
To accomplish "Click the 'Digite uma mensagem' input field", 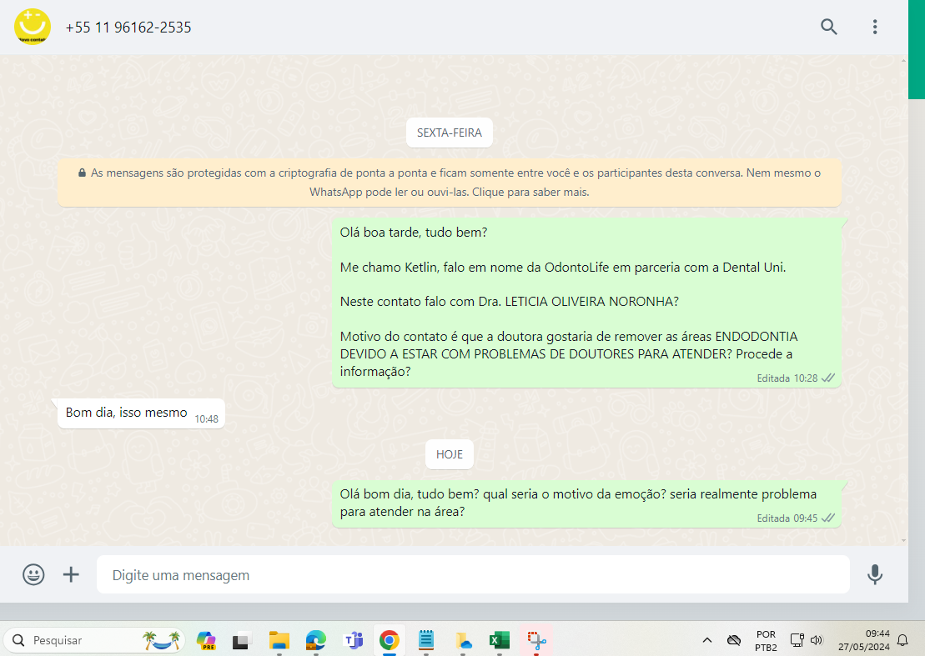I will 473,574.
